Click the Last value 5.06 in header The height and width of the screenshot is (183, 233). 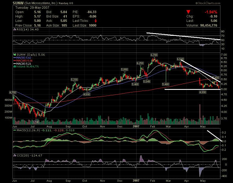click(214, 21)
